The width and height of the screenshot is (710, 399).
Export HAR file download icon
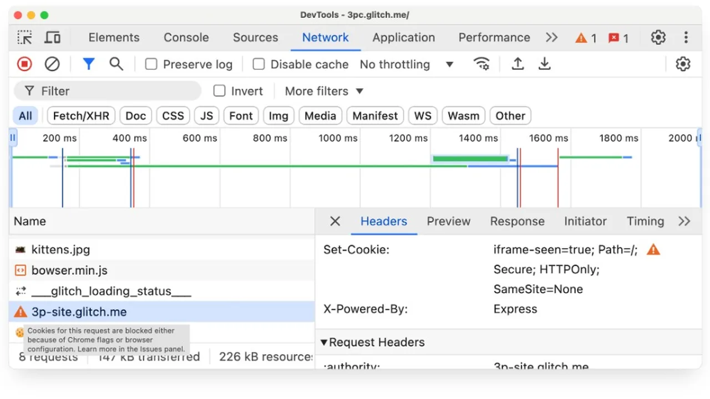click(x=545, y=64)
